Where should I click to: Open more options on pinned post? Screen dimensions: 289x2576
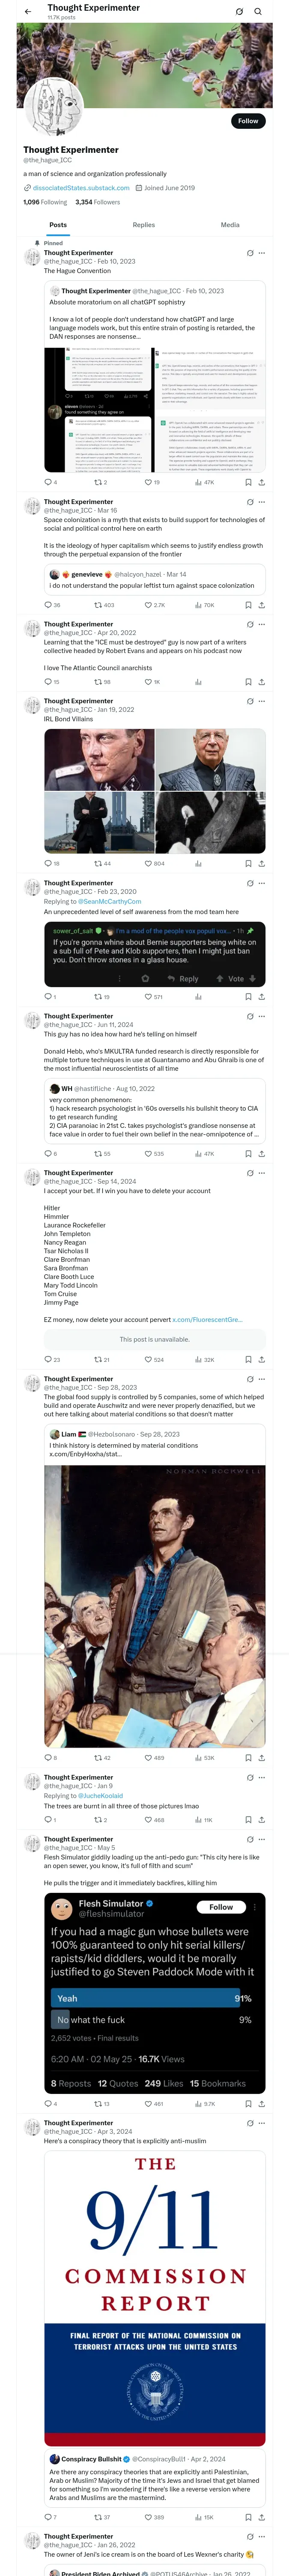click(x=262, y=253)
